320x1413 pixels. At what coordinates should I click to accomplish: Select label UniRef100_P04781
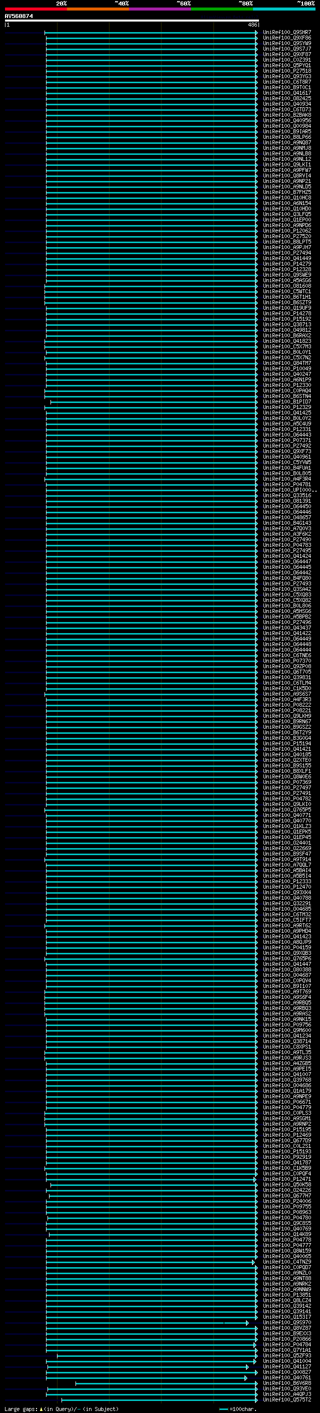(287, 485)
